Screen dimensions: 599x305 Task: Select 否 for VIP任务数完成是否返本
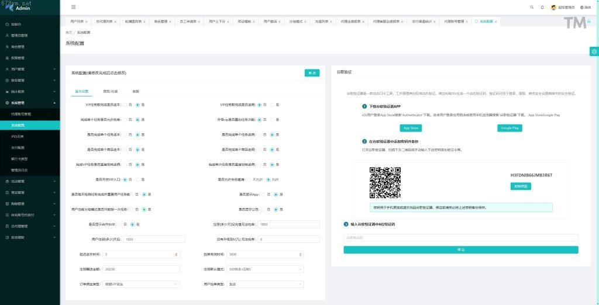[x=125, y=105]
